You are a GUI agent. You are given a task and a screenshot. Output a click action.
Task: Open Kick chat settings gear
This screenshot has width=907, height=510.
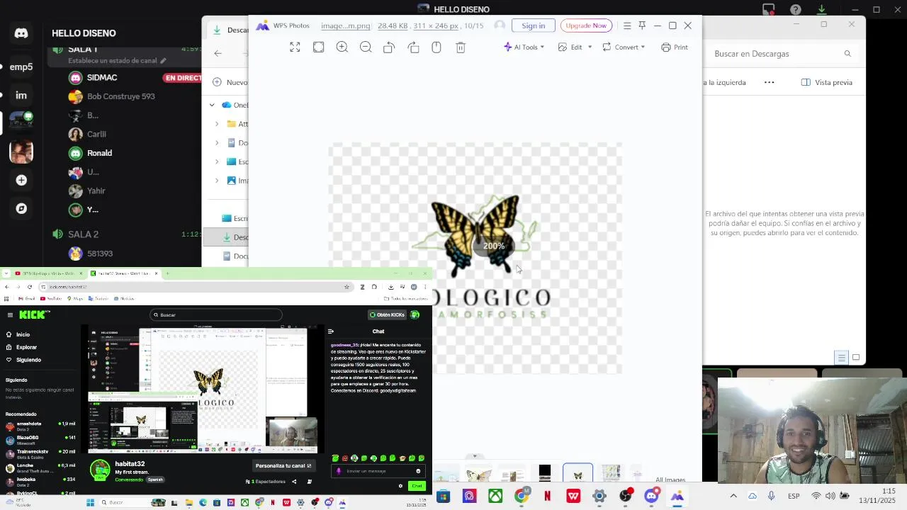[400, 486]
